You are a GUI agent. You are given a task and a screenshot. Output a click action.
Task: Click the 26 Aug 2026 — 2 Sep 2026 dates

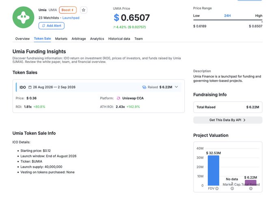[54, 87]
